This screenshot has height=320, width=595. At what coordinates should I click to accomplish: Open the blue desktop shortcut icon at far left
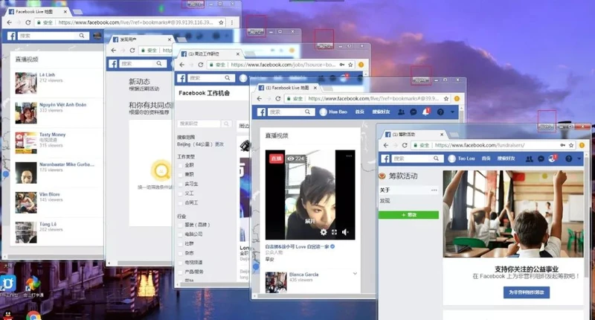pos(8,284)
